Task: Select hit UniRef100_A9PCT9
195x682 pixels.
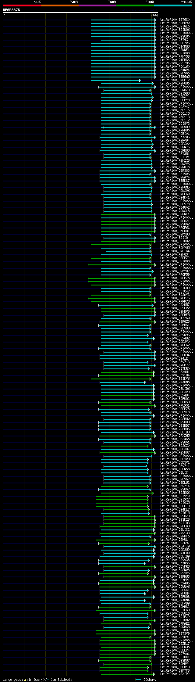Action: coord(175,506)
